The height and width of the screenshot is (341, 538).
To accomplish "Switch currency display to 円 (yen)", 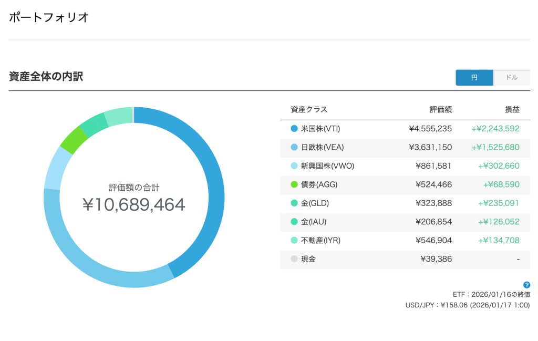I will pyautogui.click(x=474, y=78).
